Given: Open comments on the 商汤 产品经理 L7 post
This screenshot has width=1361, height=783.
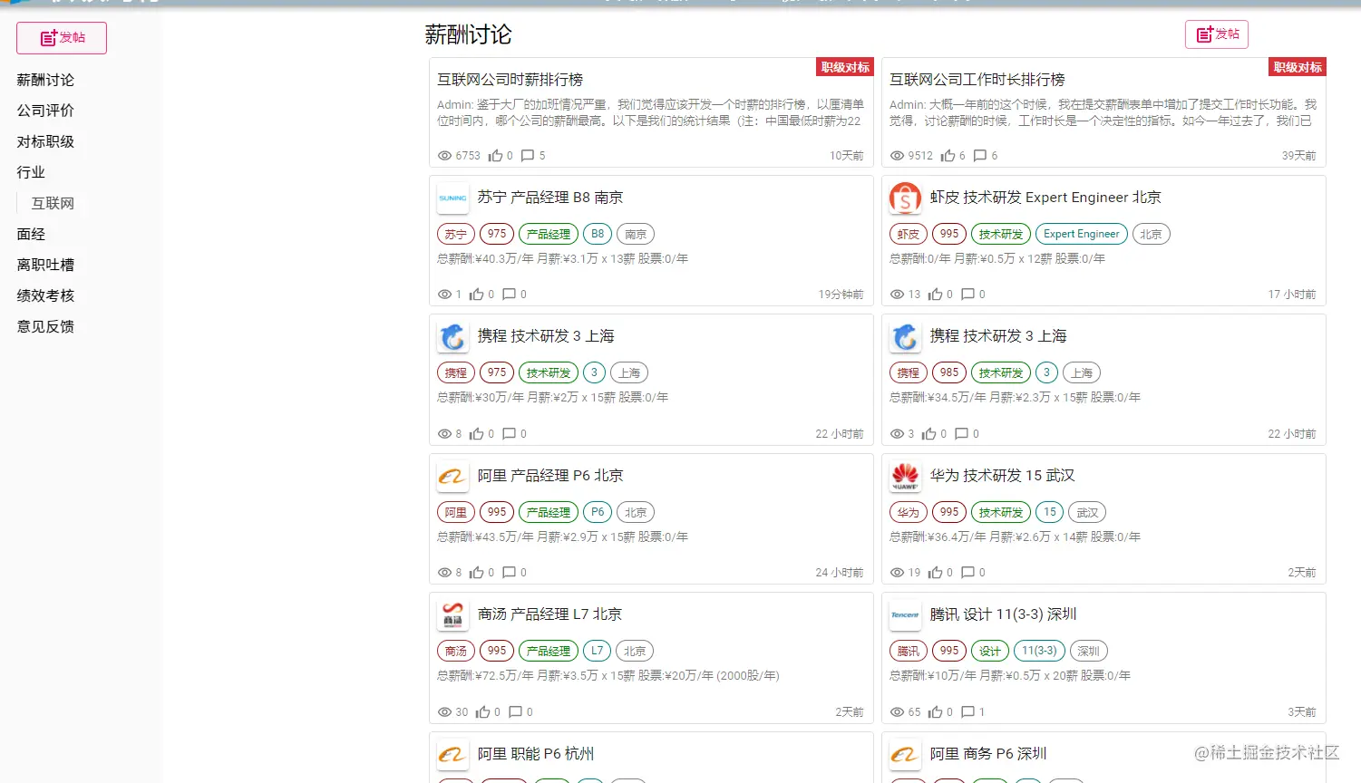Looking at the screenshot, I should point(516,712).
